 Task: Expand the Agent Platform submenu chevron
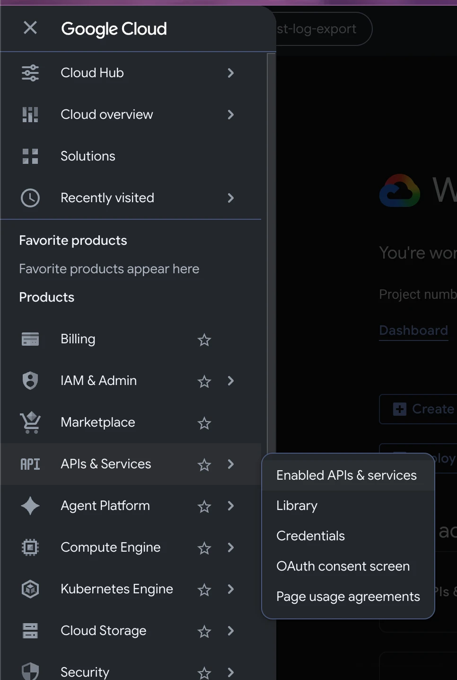click(x=231, y=506)
